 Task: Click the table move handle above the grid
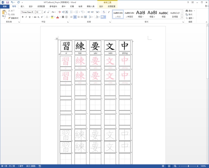[x=57, y=39]
